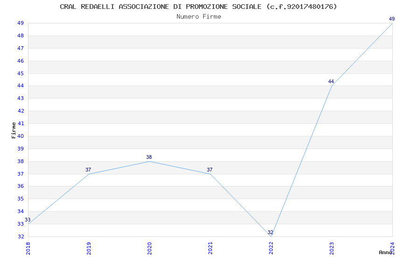The height and width of the screenshot is (257, 397).
Task: Click the y-axis tick 42
Action: tap(21, 111)
